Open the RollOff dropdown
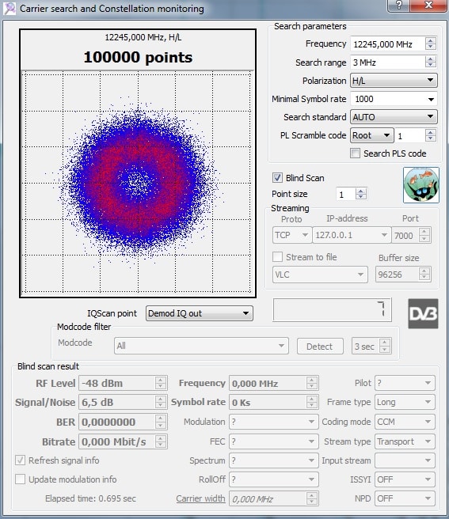Image resolution: width=449 pixels, height=519 pixels. pyautogui.click(x=274, y=479)
